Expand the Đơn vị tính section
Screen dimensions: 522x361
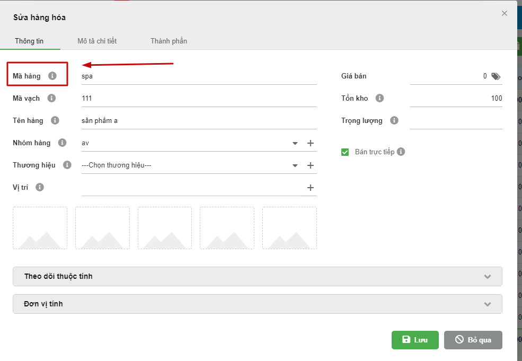click(257, 304)
